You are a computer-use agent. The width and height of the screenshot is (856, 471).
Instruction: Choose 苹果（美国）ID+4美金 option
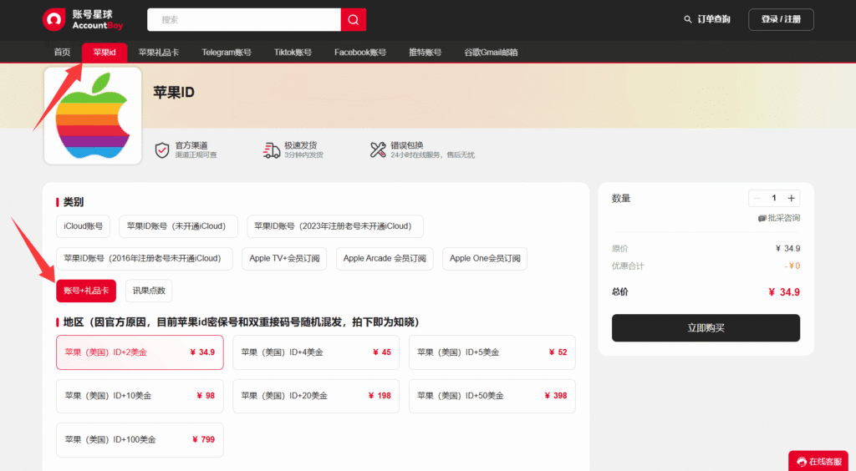(315, 352)
